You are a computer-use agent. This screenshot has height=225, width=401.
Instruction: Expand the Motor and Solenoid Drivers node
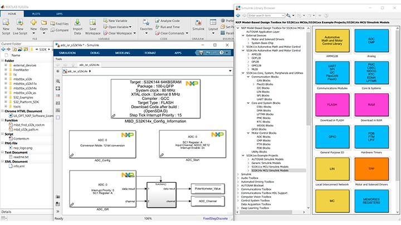(x=248, y=40)
